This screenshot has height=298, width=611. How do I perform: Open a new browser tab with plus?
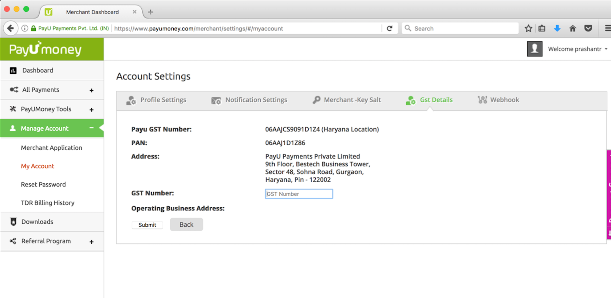coord(150,12)
